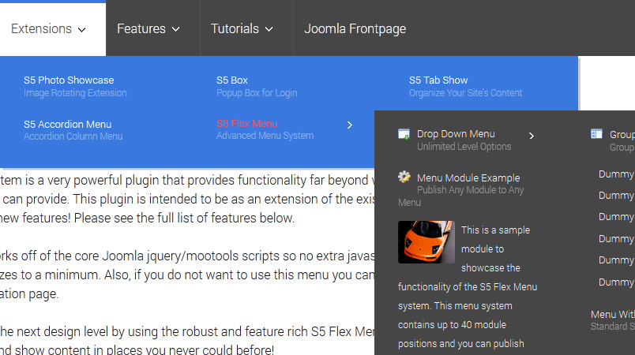Click the Menu Module Example gear icon
635x355 pixels.
pyautogui.click(x=404, y=177)
